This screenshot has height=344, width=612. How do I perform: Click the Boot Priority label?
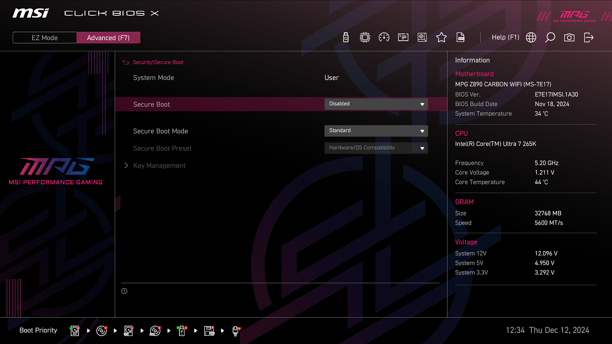tap(38, 330)
